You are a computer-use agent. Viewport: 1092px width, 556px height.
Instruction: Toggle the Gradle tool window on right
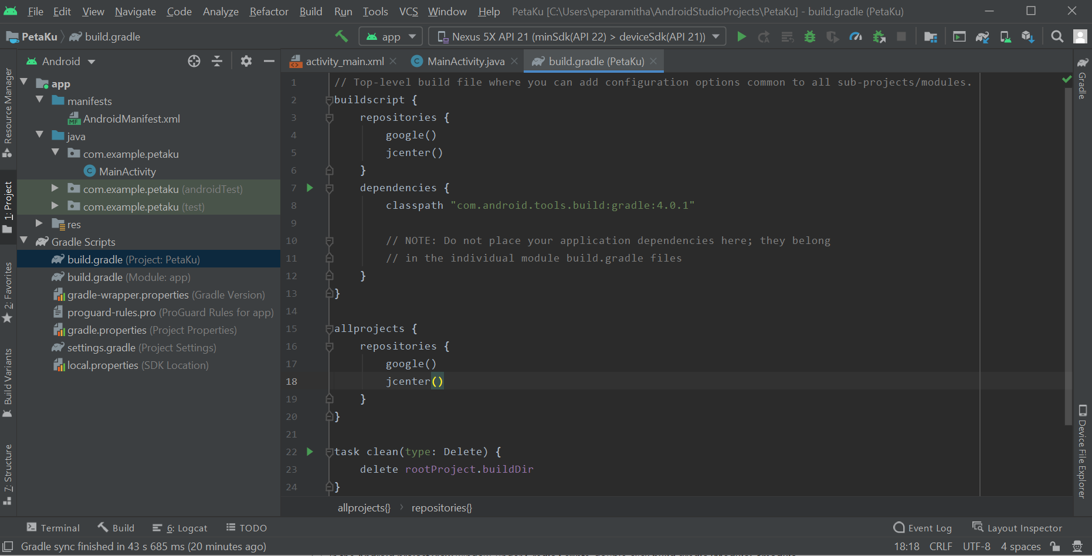[1083, 79]
